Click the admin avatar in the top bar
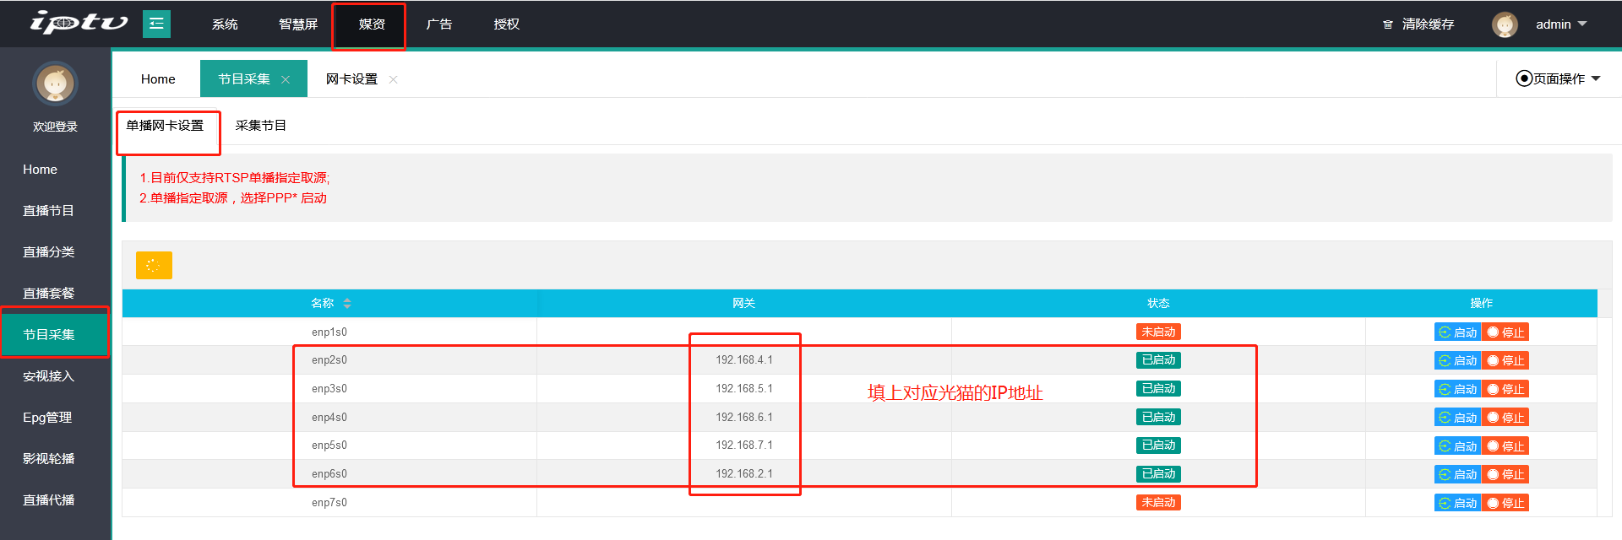This screenshot has height=540, width=1622. [x=1504, y=24]
